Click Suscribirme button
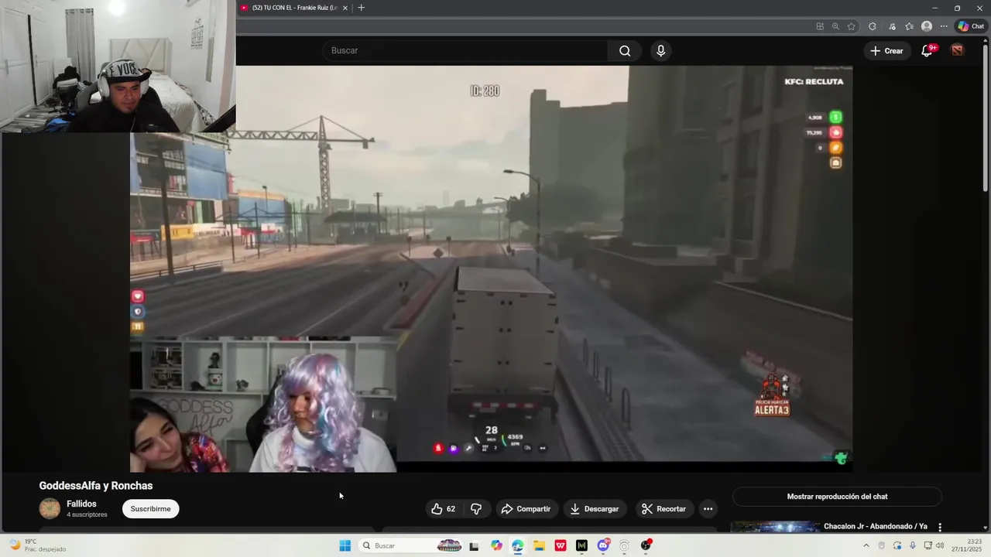Screen dimensions: 991x557 (x=150, y=509)
